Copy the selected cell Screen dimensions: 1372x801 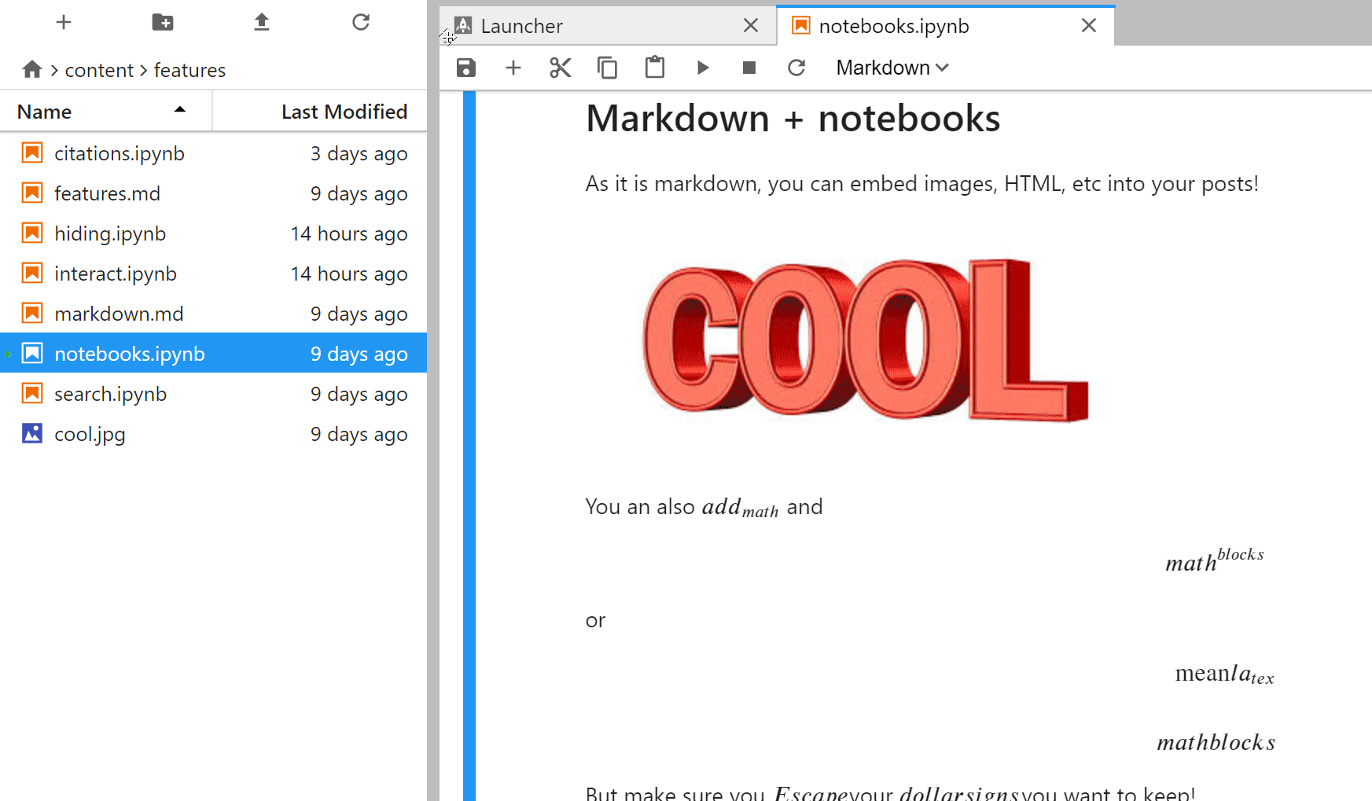click(607, 68)
